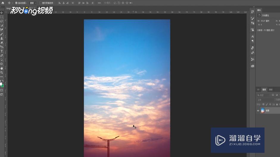Open the Move tool preset picker arrow
Image resolution: width=280 pixels, height=157 pixels.
click(12, 3)
